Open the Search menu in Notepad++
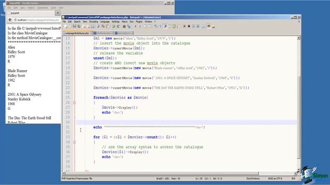 pyautogui.click(x=77, y=22)
